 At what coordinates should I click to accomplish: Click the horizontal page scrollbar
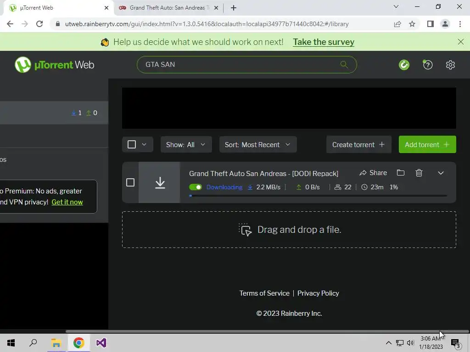click(x=267, y=331)
